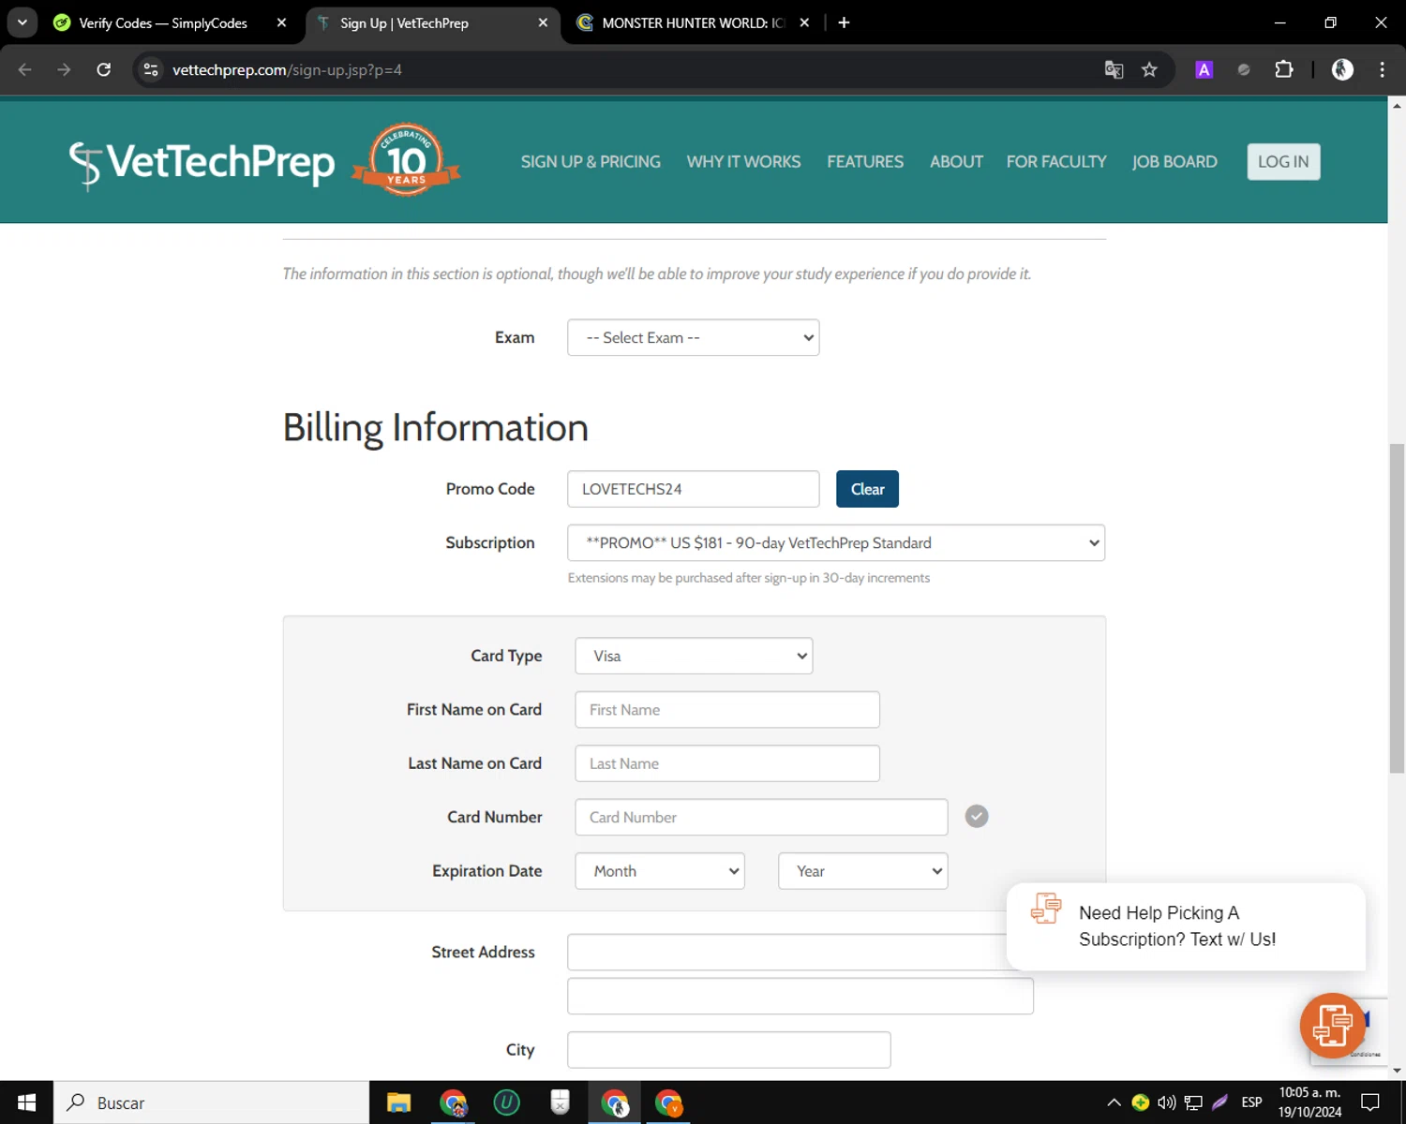The image size is (1406, 1124).
Task: Open the Card Type dropdown showing Visa
Action: coord(694,656)
